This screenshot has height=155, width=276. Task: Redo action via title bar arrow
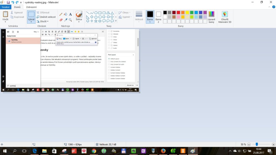(17, 2)
